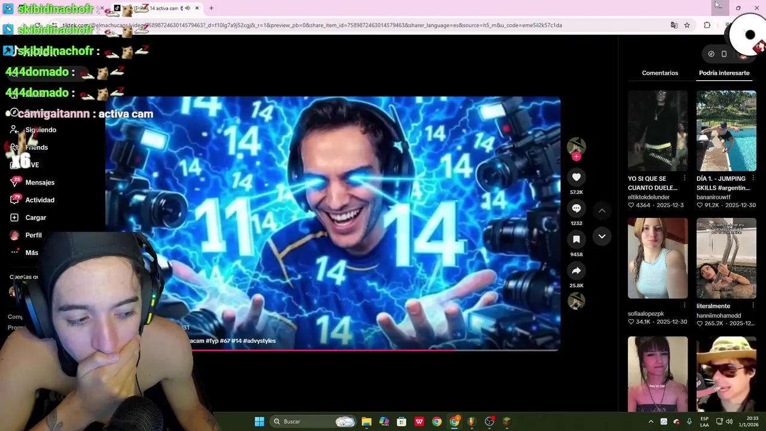Screen dimensions: 766x431
Task: Visit bananirouwtf's profile link
Action: tap(713, 197)
